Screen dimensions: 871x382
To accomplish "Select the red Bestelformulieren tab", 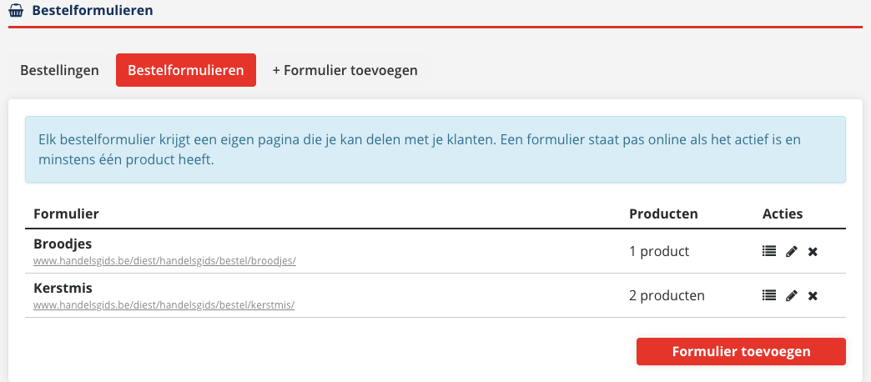I will [186, 71].
